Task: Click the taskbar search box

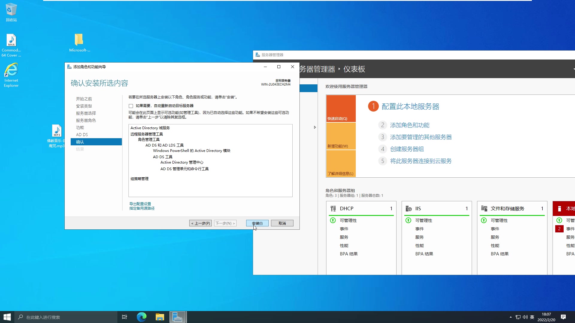Action: click(66, 317)
